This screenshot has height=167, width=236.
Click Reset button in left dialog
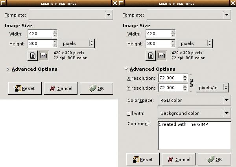pos(25,88)
